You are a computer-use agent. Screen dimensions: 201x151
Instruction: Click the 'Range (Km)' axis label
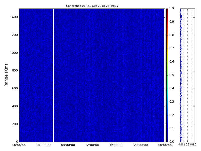[6, 75]
